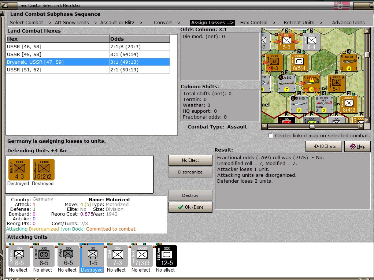Select the defending Timoshenko 5(2)2 counter
374x280 pixels.
click(44, 169)
